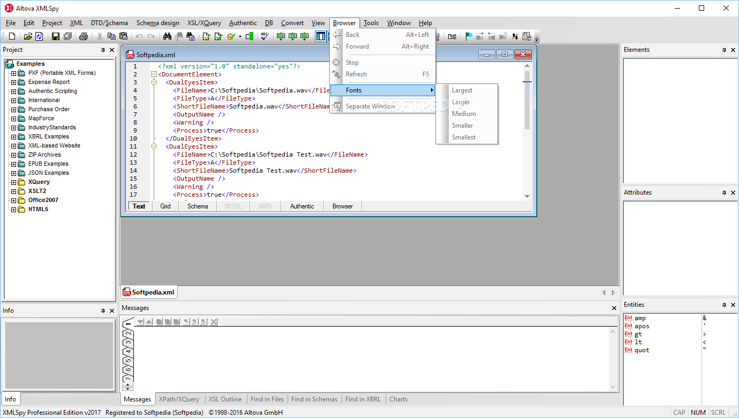Click the Validate on server yellow check icon
The width and height of the screenshot is (739, 418).
(231, 36)
